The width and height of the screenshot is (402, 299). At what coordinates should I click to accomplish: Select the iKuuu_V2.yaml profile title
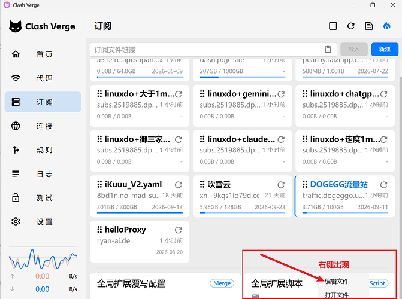pos(133,184)
